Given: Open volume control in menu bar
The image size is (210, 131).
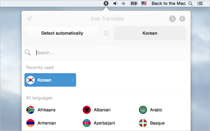Looking at the screenshot, I should pos(115,3).
